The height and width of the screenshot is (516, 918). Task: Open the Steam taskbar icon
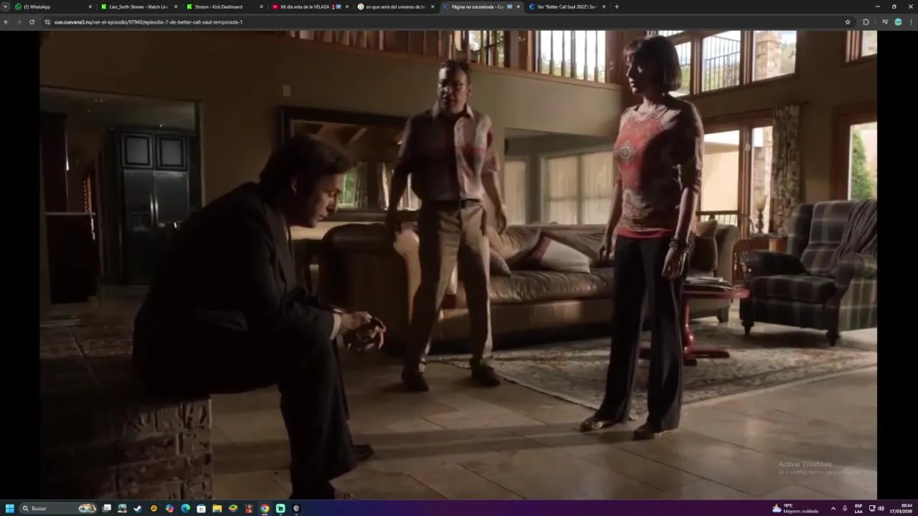(138, 508)
